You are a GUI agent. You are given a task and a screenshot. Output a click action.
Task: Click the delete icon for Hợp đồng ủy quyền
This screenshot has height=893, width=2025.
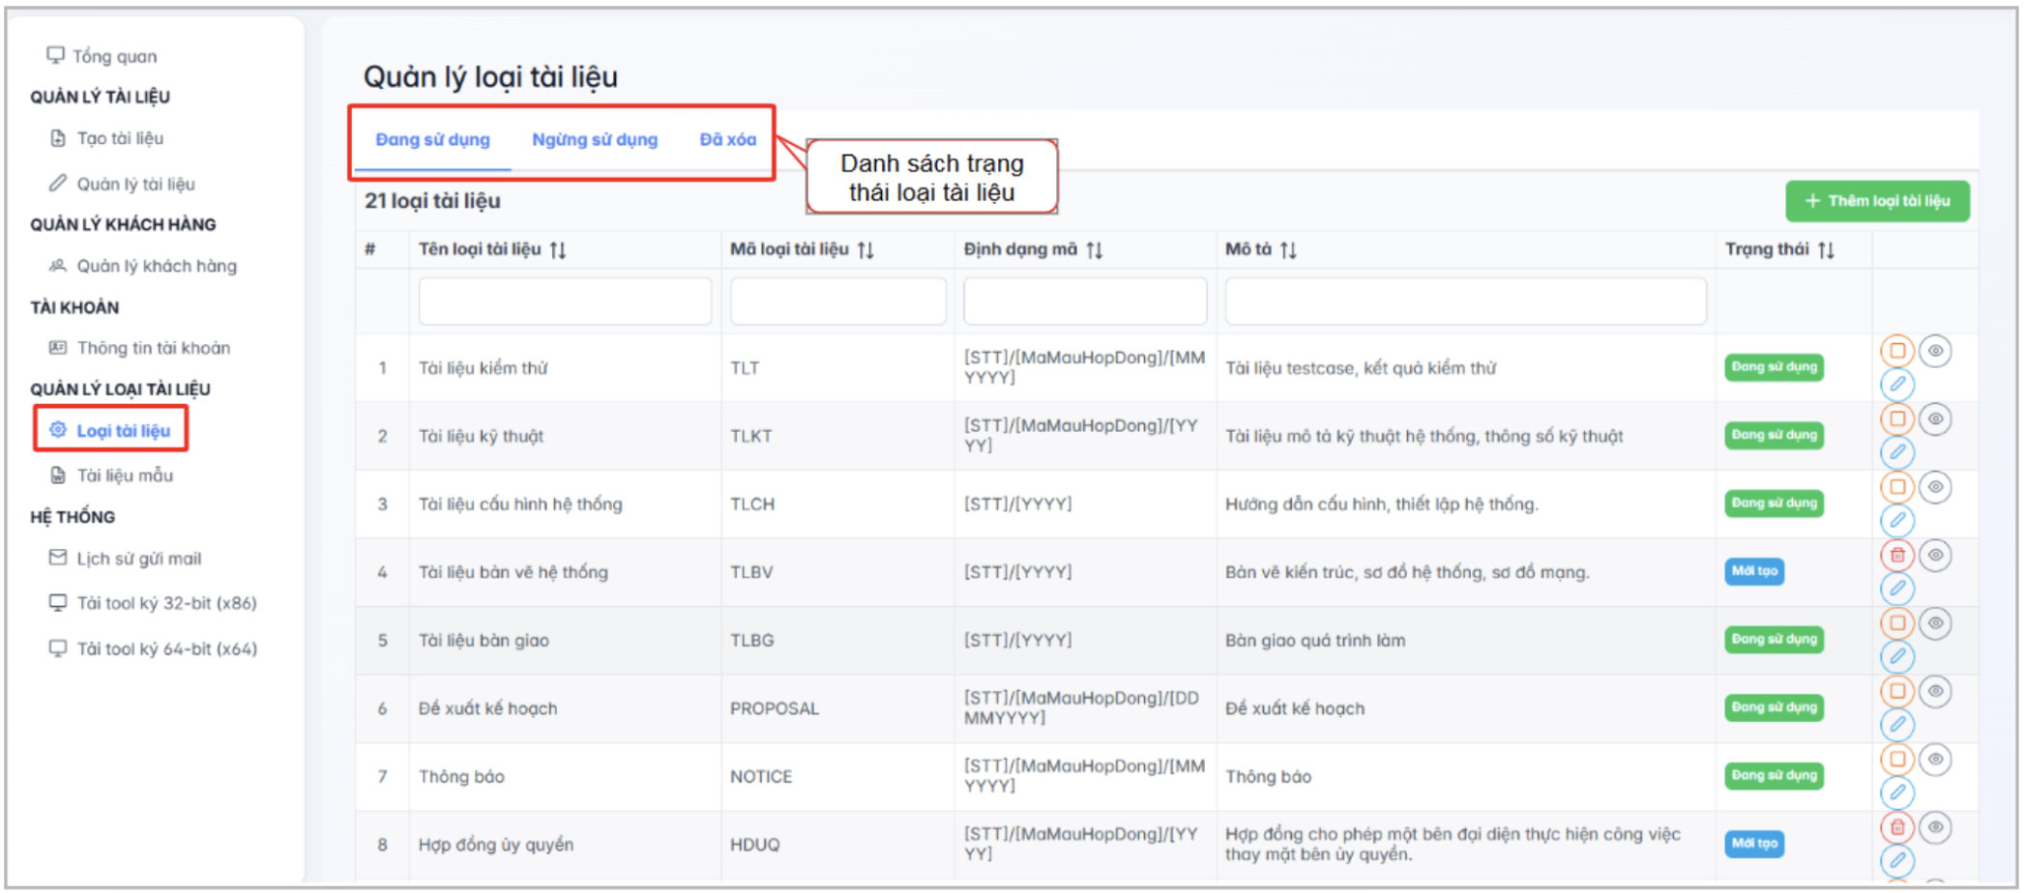(x=1897, y=827)
